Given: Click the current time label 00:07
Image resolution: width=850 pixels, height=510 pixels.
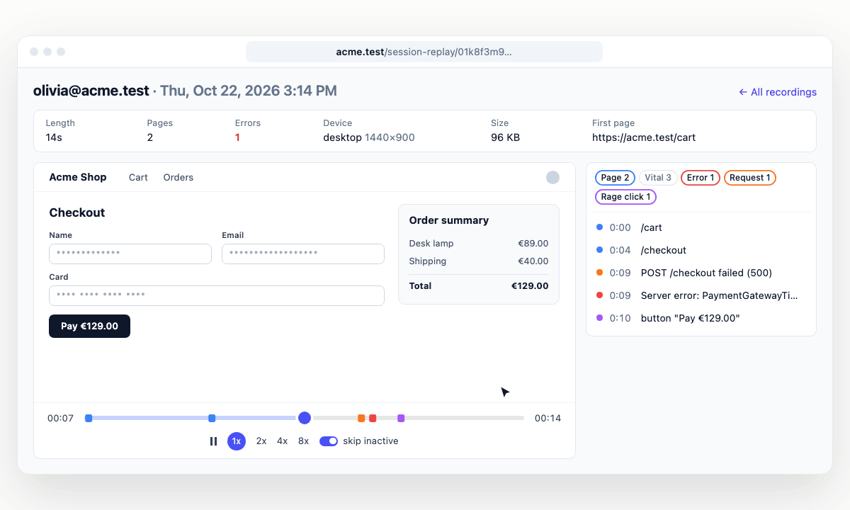Looking at the screenshot, I should [60, 418].
